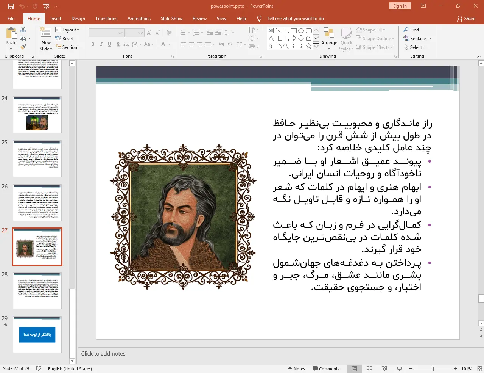Click the Sign in button
The width and height of the screenshot is (484, 373).
pos(400,6)
